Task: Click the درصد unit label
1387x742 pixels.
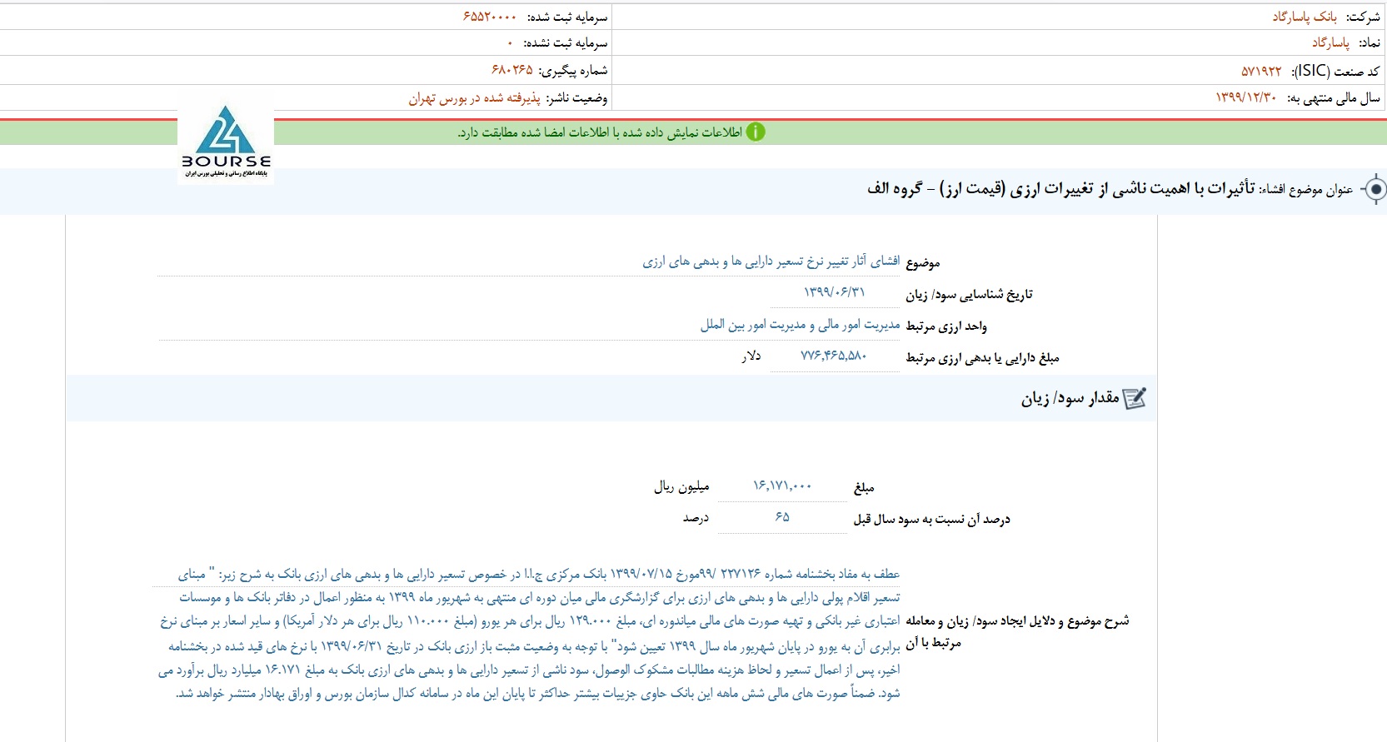Action: (696, 518)
